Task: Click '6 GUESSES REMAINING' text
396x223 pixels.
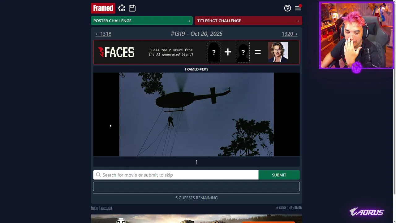Action: click(x=196, y=198)
